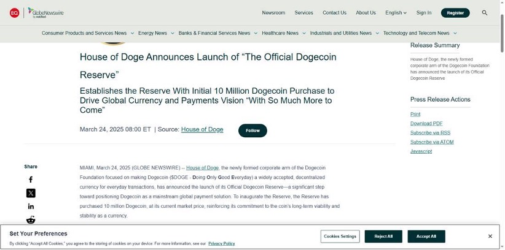Share article on Reddit

coord(31,220)
